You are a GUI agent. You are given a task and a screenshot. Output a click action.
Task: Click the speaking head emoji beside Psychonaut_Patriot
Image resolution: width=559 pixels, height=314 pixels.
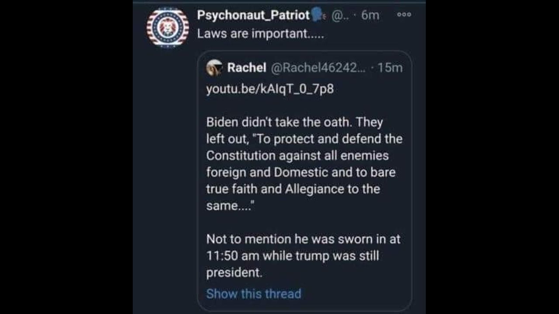pos(317,15)
